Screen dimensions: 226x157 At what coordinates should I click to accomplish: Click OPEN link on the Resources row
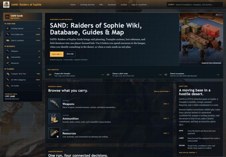coord(166,133)
